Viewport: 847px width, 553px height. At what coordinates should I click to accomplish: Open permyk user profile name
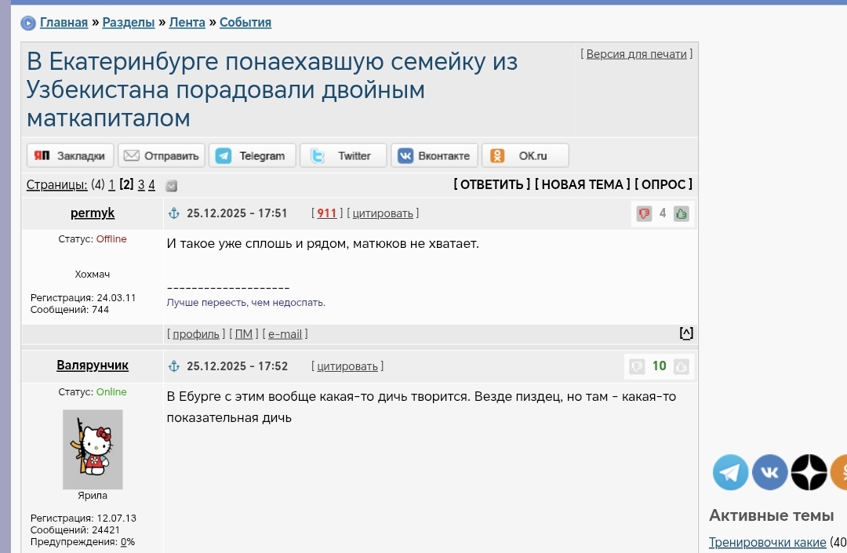tap(93, 213)
